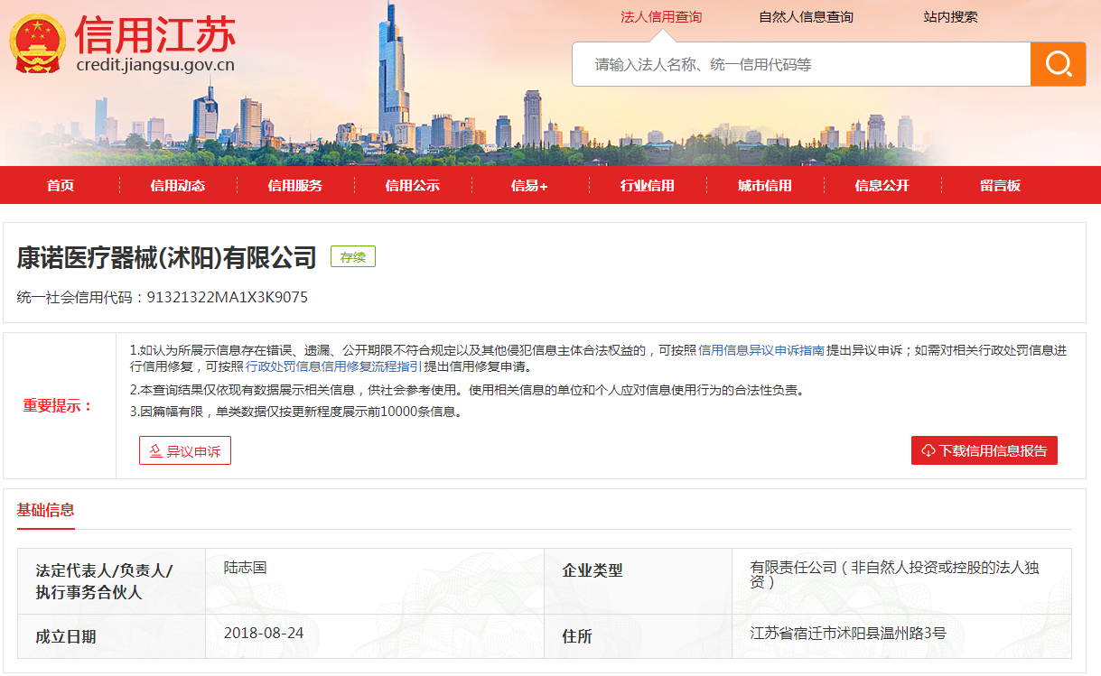
Task: Click company name 康诺医疗器械(沭阳)有限公司
Action: [x=167, y=257]
